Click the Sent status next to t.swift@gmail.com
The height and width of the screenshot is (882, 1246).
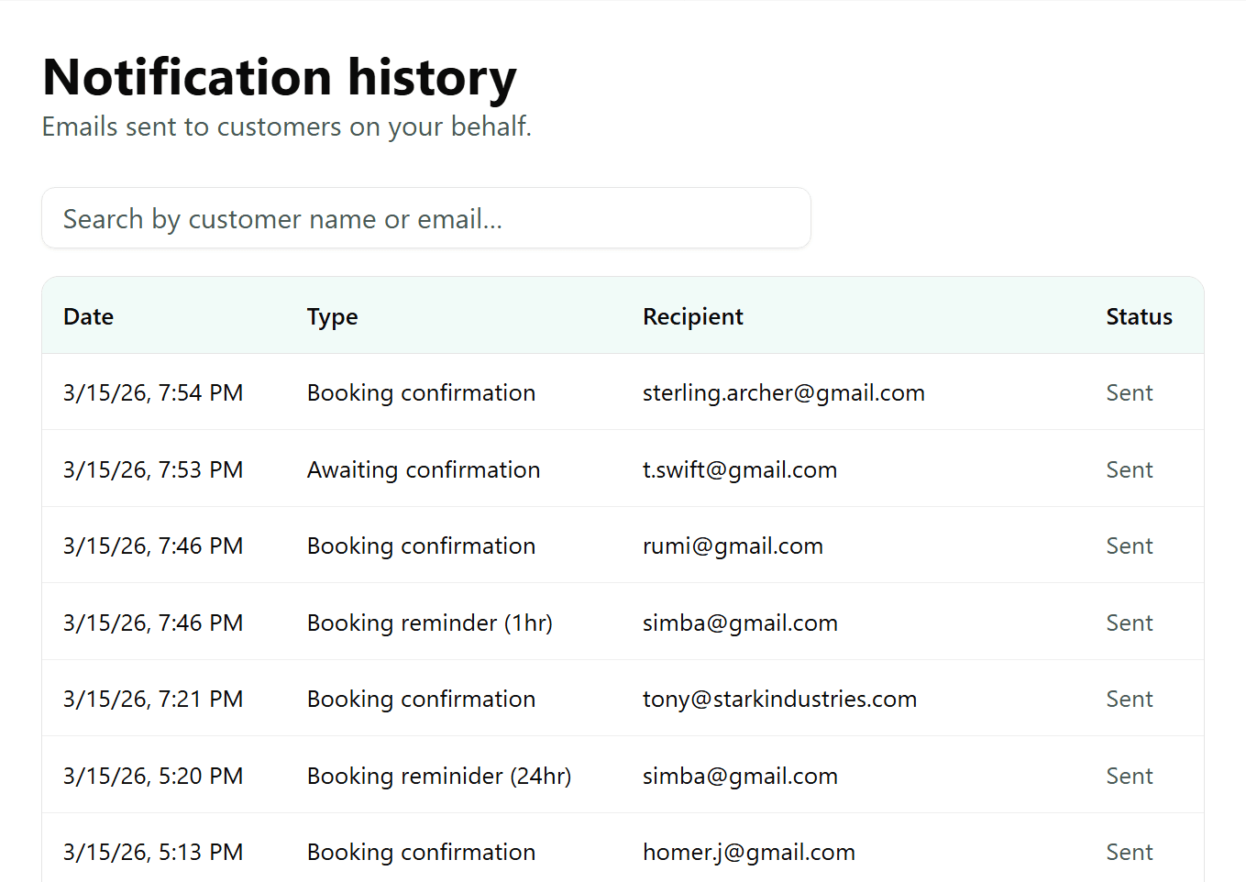(1129, 469)
